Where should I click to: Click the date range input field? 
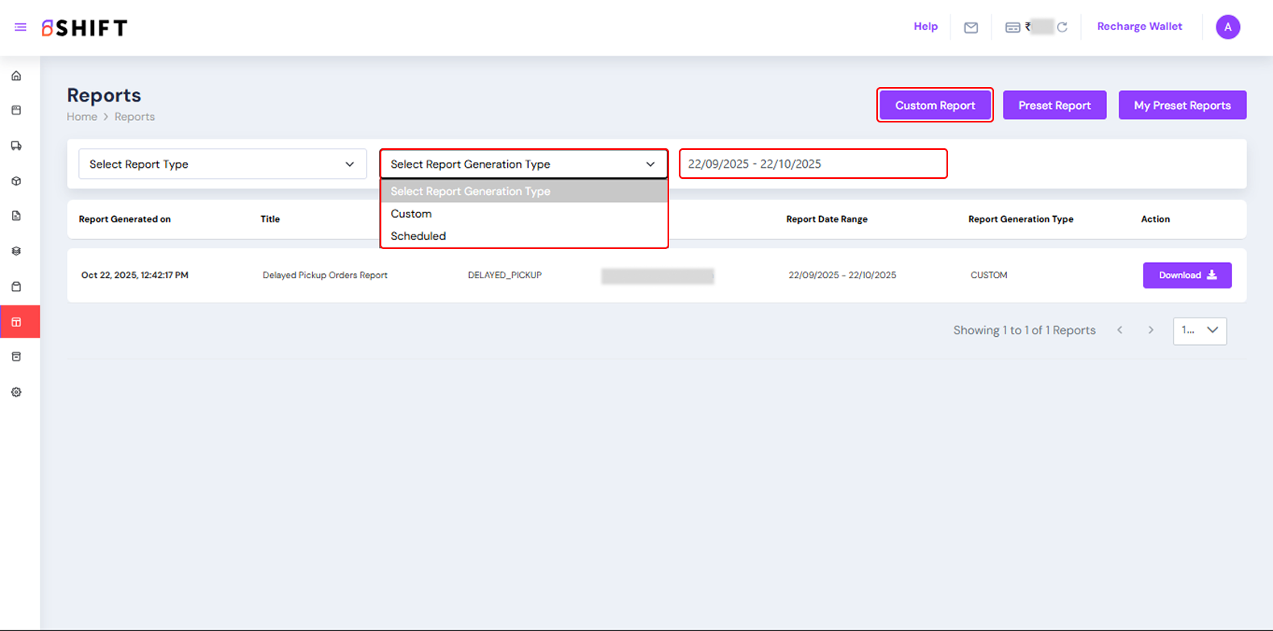click(812, 164)
